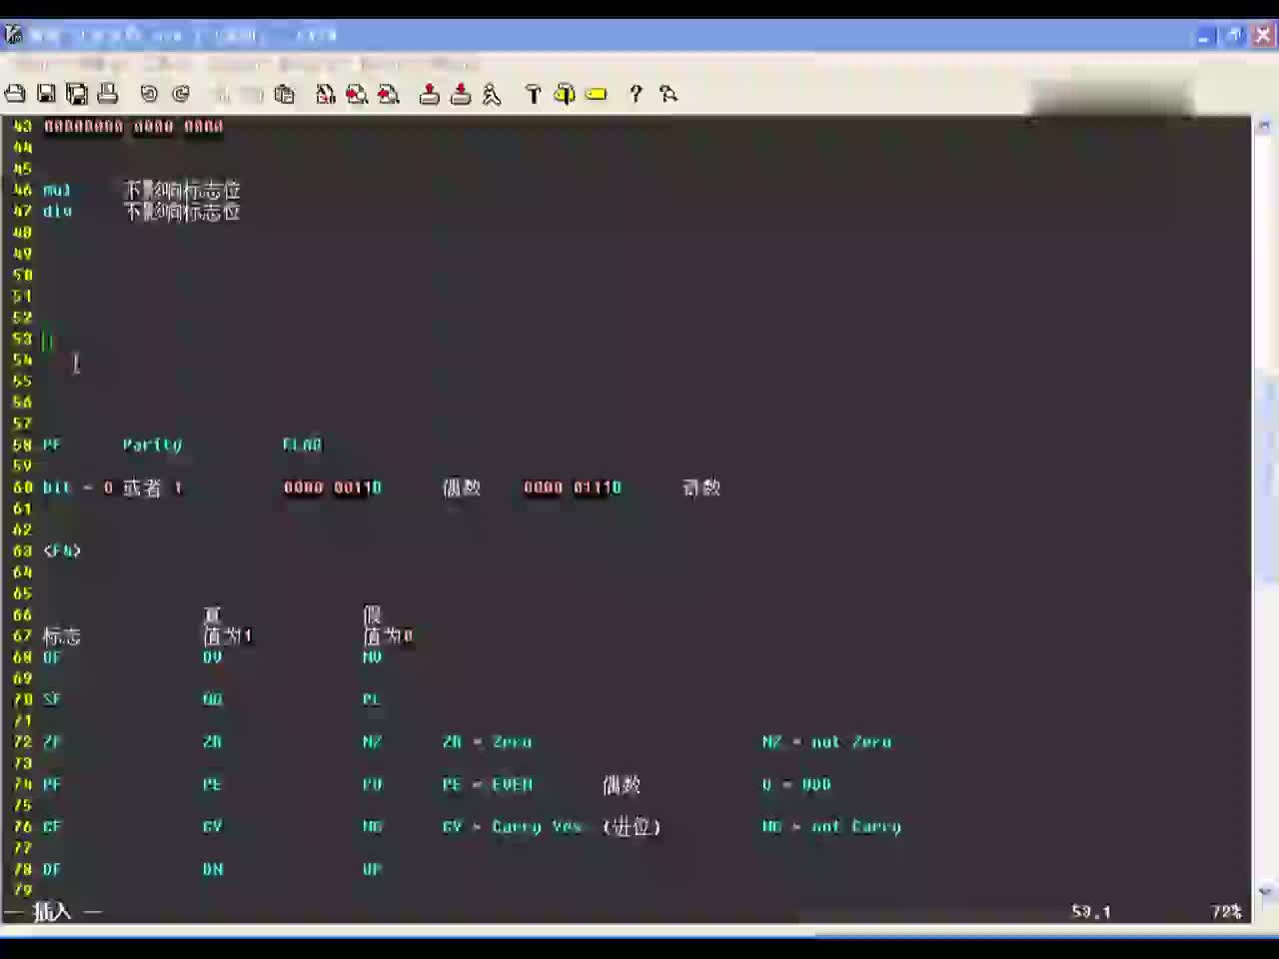The width and height of the screenshot is (1279, 959).
Task: Click the 'DN' value on line 78
Action: 212,869
